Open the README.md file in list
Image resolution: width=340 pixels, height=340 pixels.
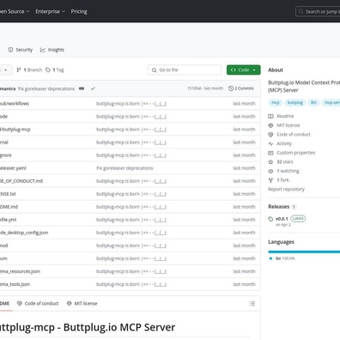click(x=9, y=207)
